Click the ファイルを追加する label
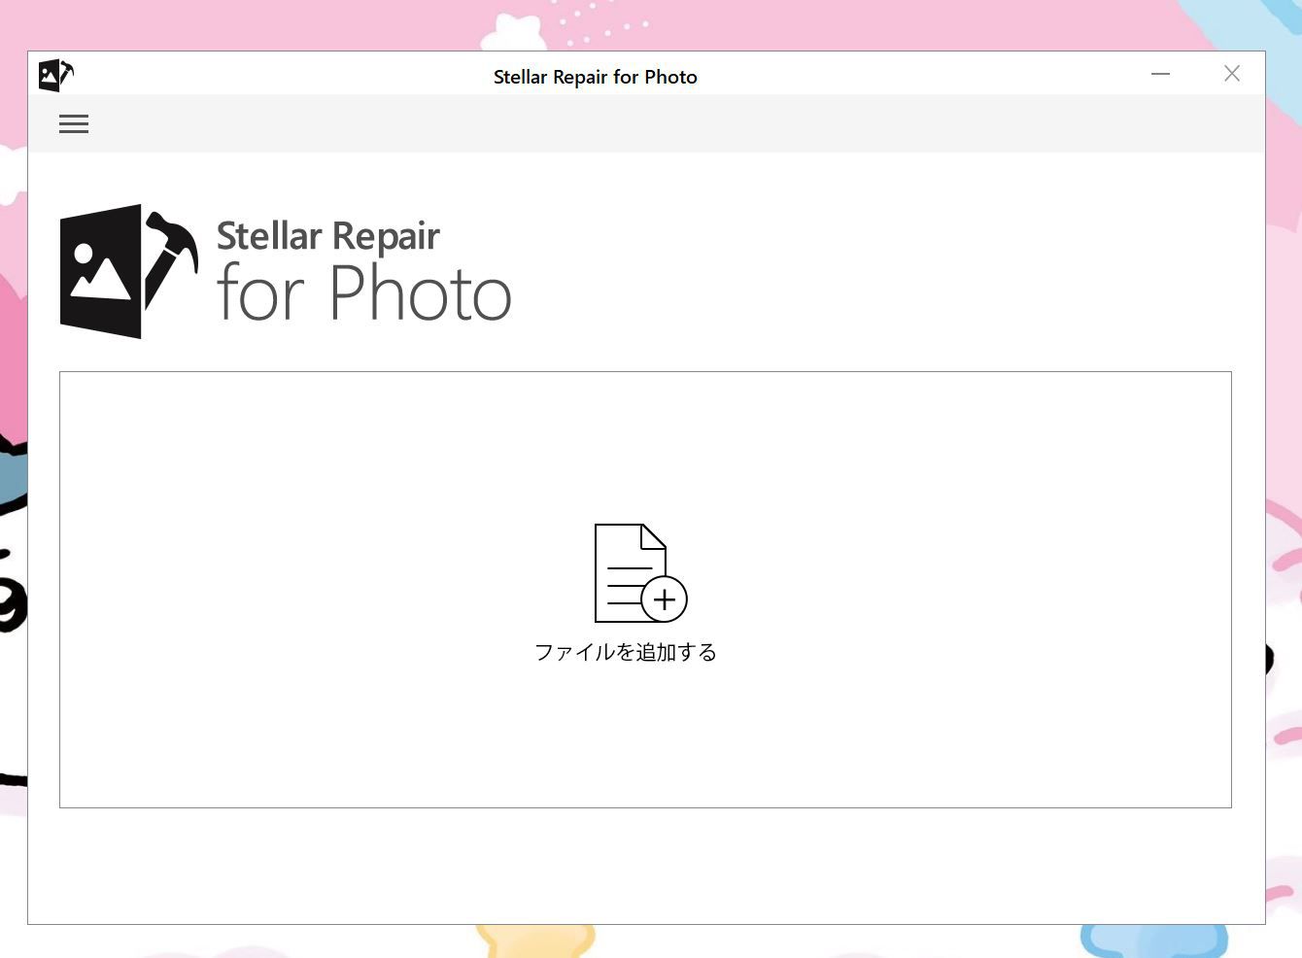The image size is (1302, 958). point(626,652)
